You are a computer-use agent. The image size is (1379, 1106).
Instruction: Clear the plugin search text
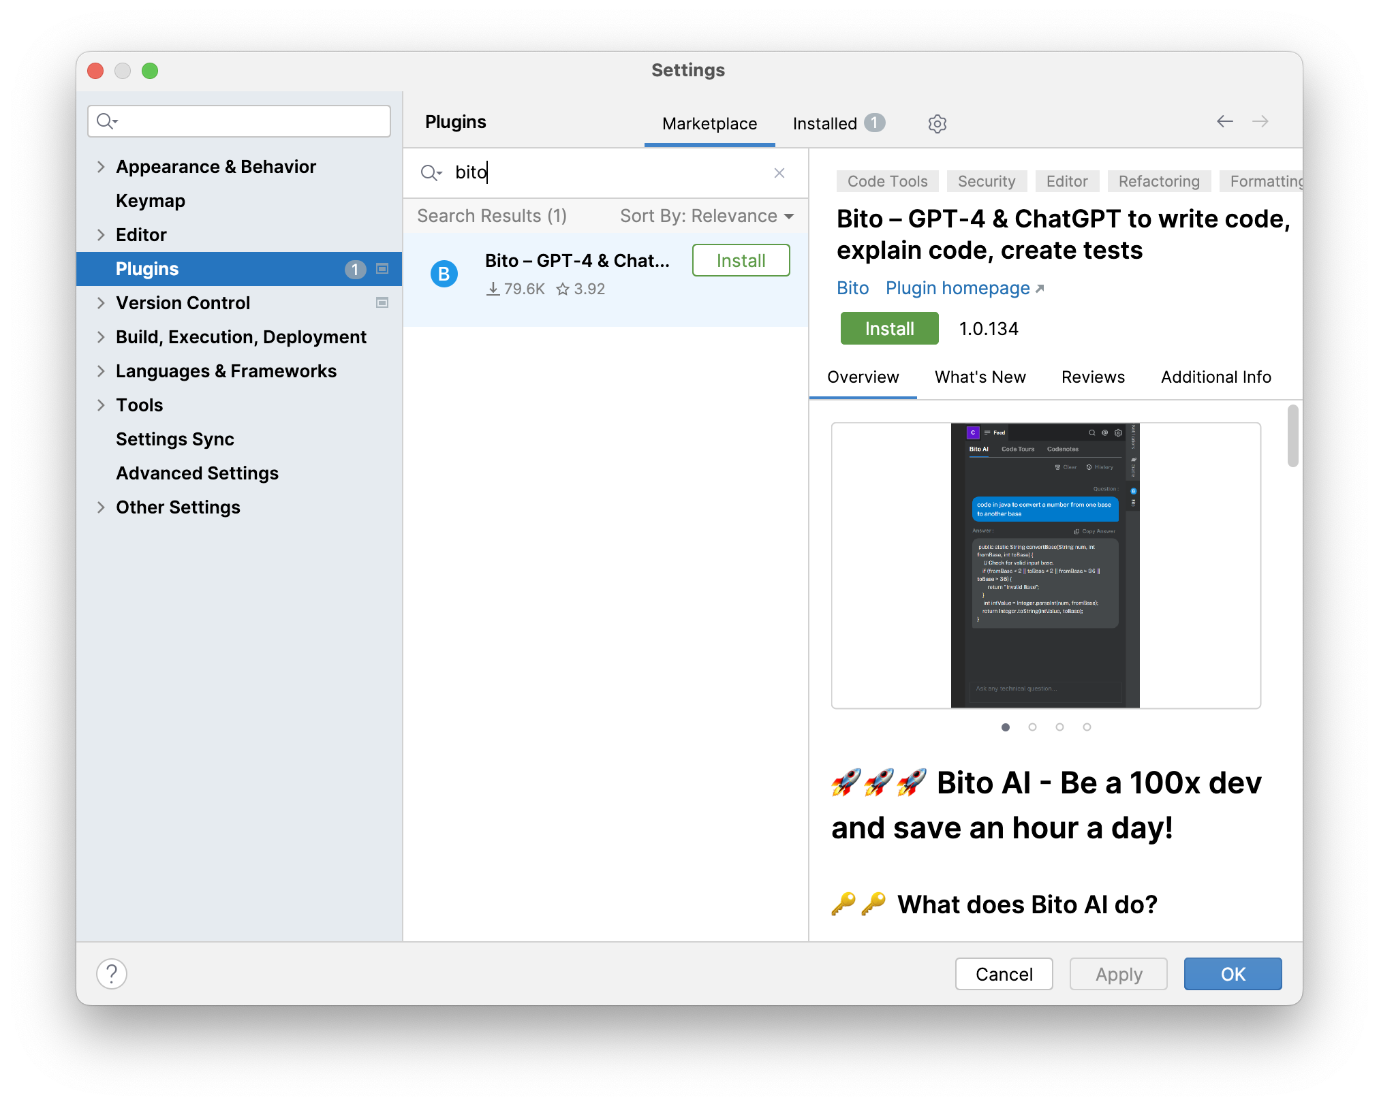(x=779, y=173)
